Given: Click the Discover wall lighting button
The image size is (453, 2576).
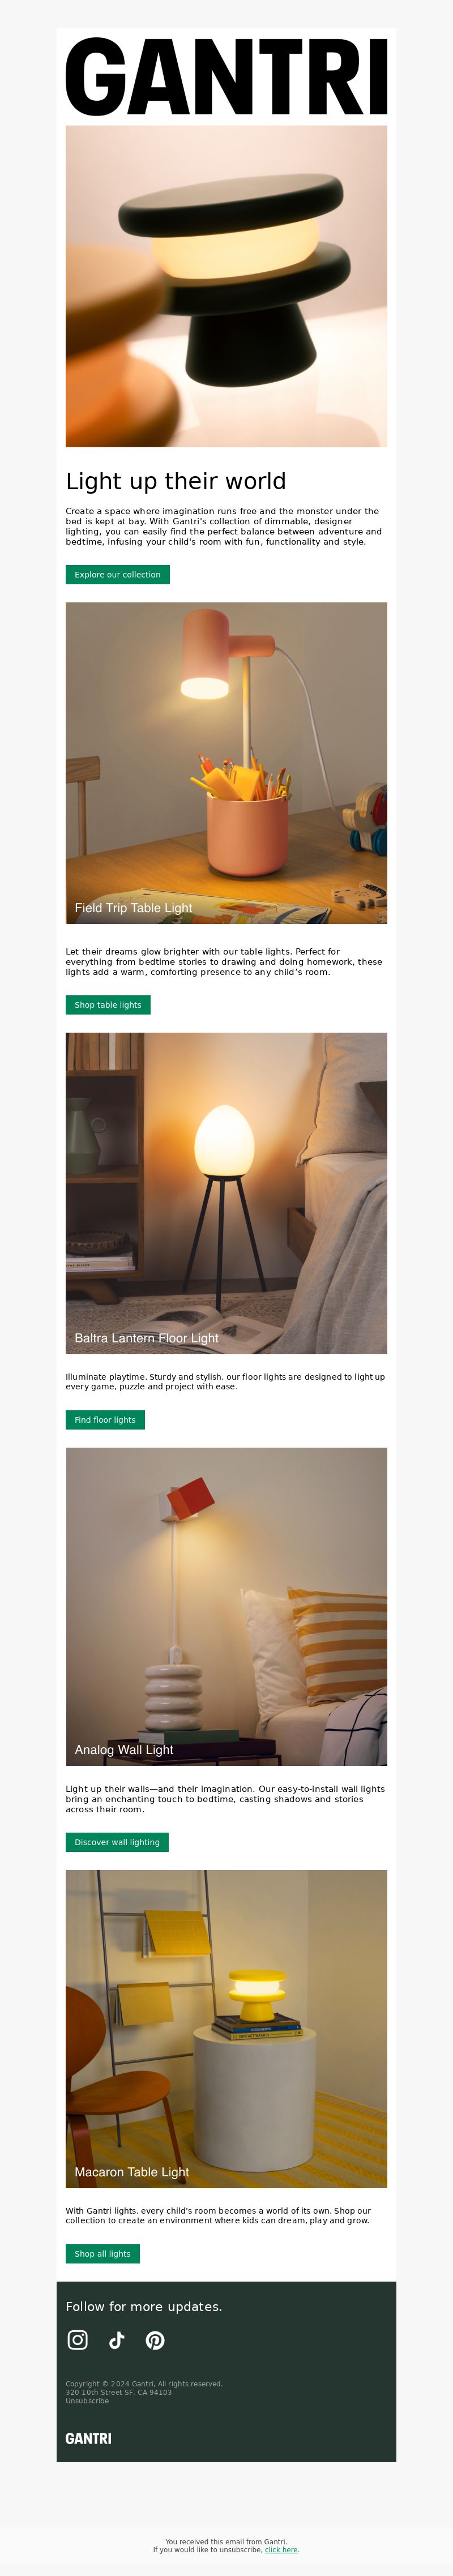Looking at the screenshot, I should pos(117,1842).
